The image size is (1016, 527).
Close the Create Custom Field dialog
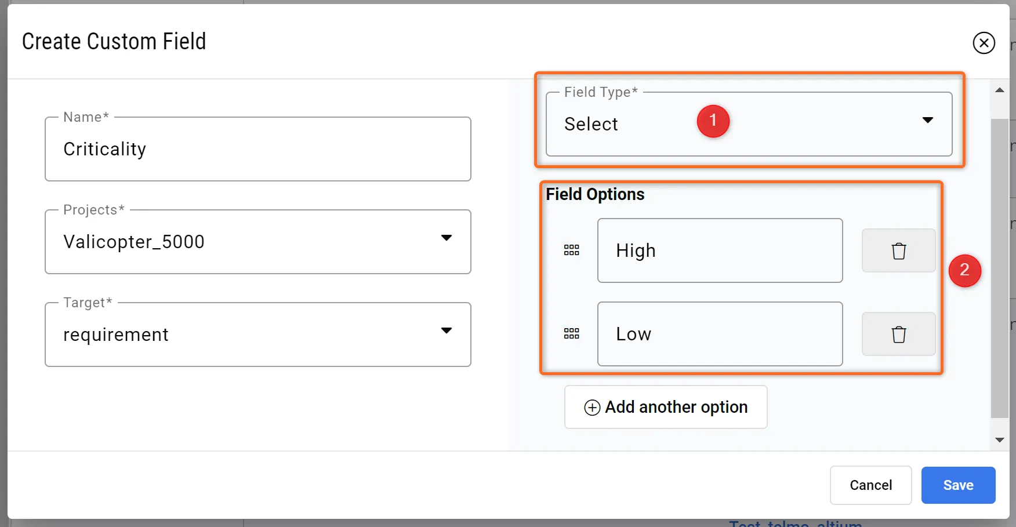[x=984, y=43]
